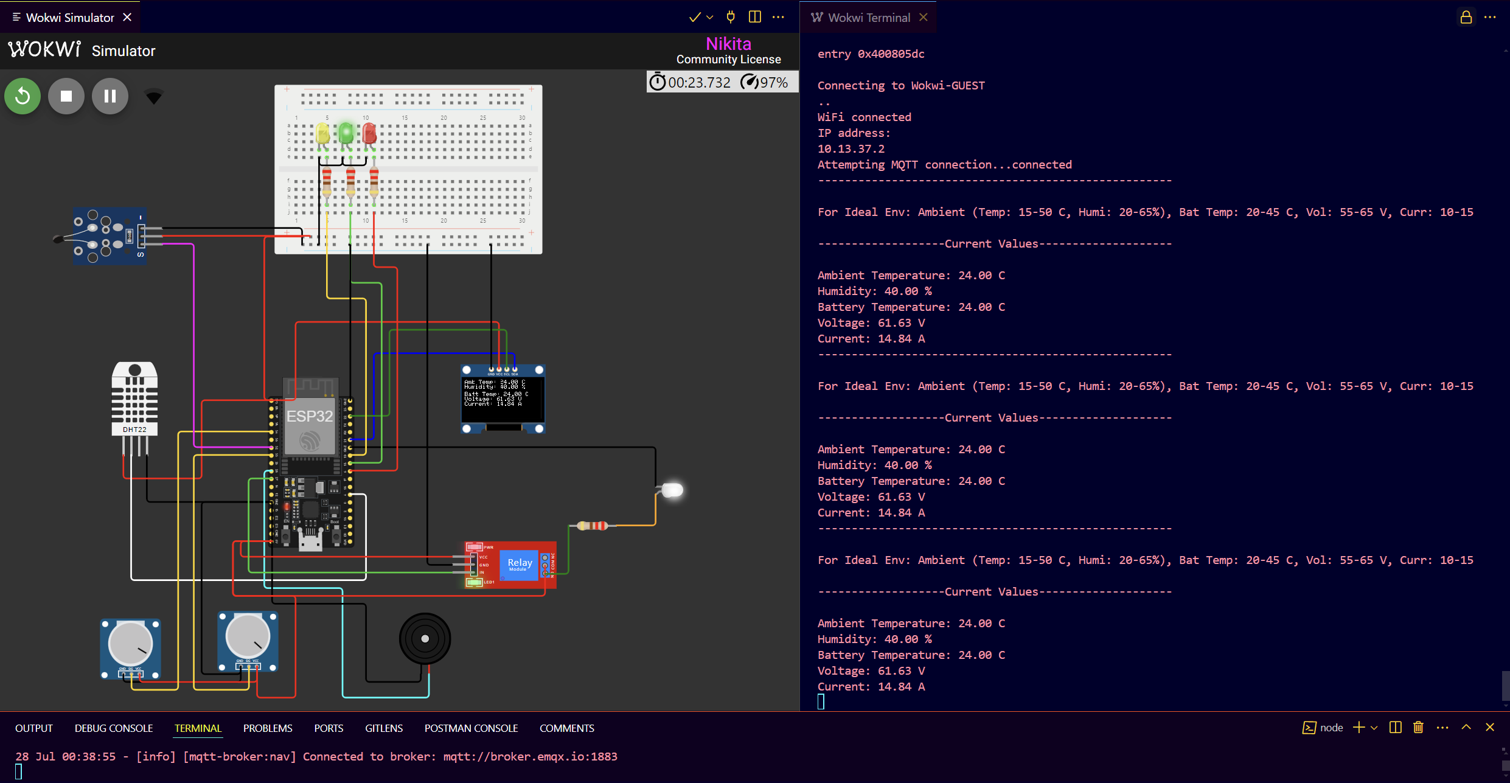Open the DEBUG CONSOLE tab
1510x783 pixels.
pos(114,728)
